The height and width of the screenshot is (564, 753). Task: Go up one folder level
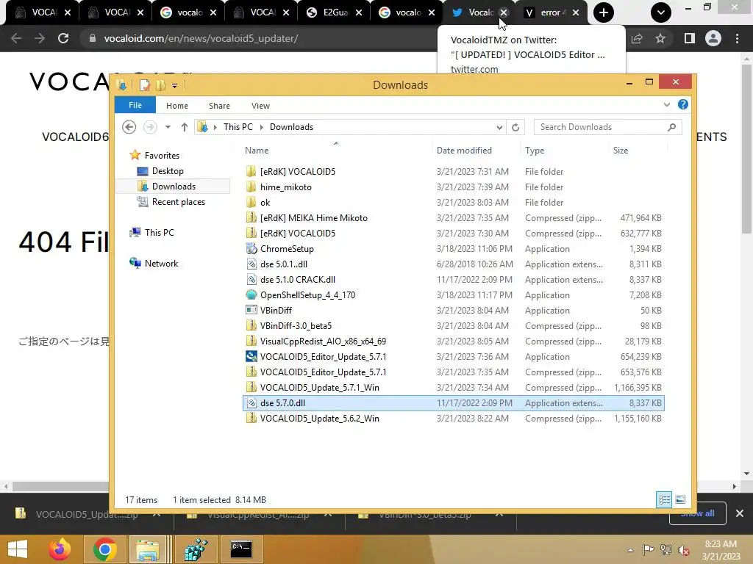point(185,127)
